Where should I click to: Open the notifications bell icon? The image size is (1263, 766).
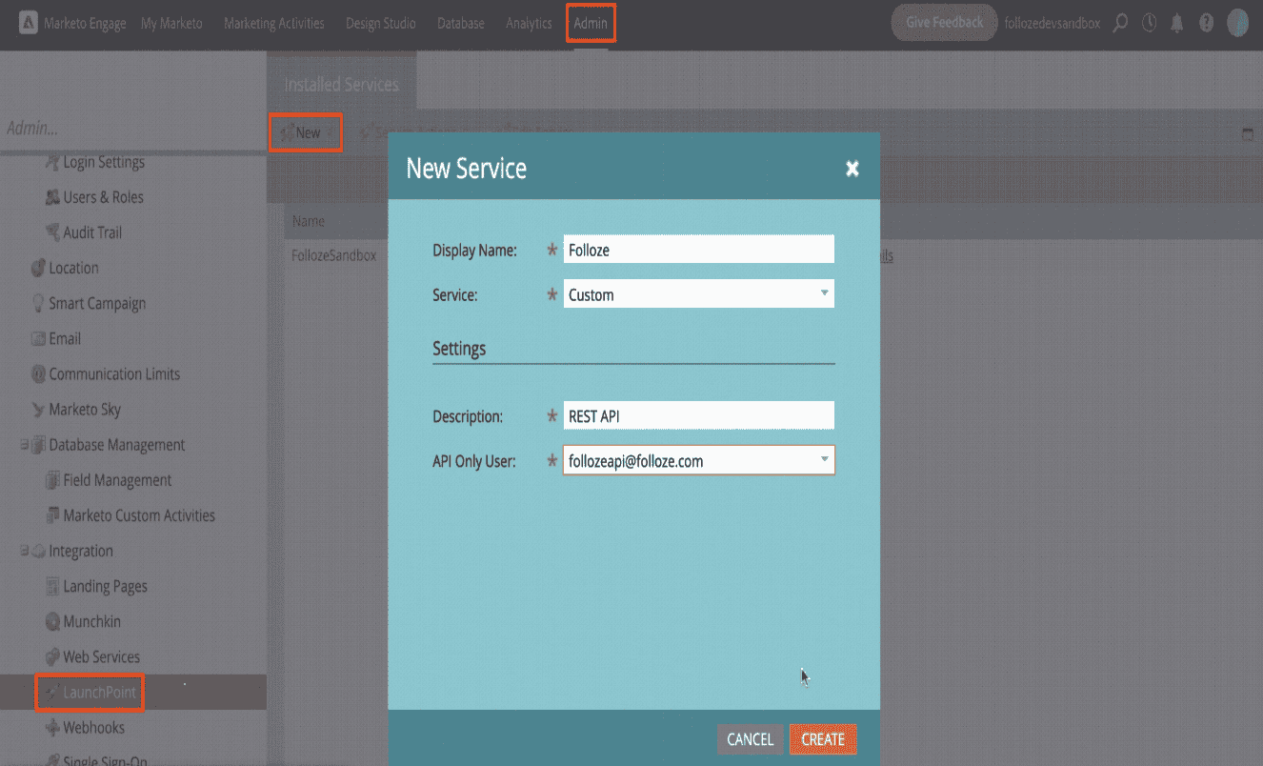coord(1179,23)
